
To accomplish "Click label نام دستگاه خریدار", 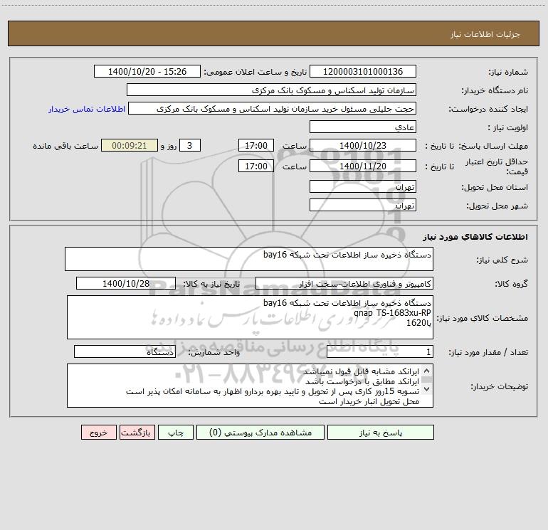I will tap(495, 91).
